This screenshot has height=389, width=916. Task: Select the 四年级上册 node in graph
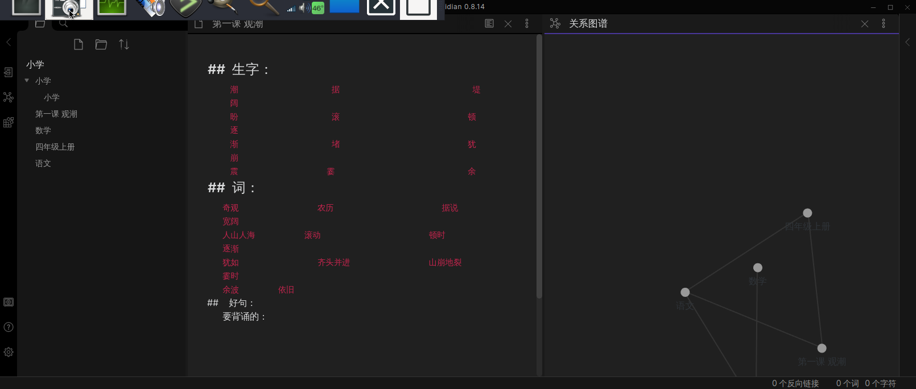point(807,213)
